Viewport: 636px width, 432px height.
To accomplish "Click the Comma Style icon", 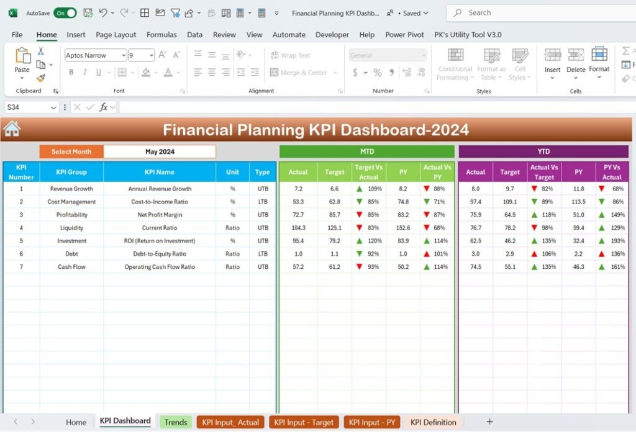I will point(390,73).
